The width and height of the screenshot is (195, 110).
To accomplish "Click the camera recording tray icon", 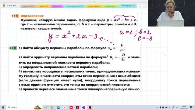I will 166,108.
